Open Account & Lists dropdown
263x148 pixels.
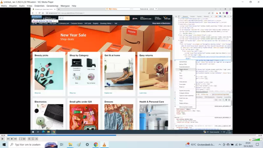tap(146, 18)
